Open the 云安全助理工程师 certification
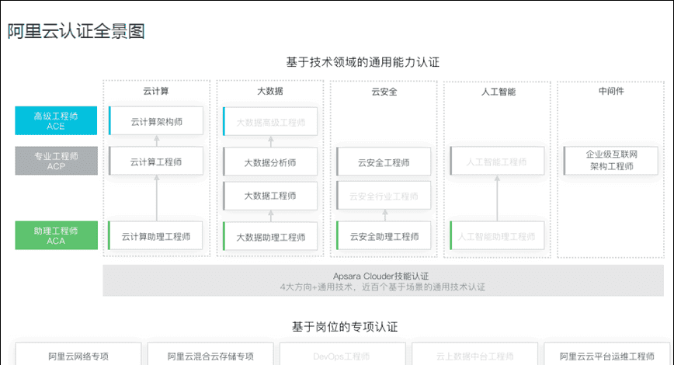This screenshot has height=365, width=674. point(384,236)
